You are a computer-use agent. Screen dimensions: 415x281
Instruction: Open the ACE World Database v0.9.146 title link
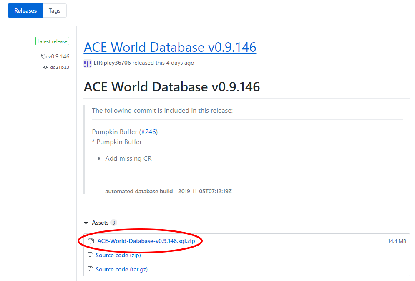(170, 47)
